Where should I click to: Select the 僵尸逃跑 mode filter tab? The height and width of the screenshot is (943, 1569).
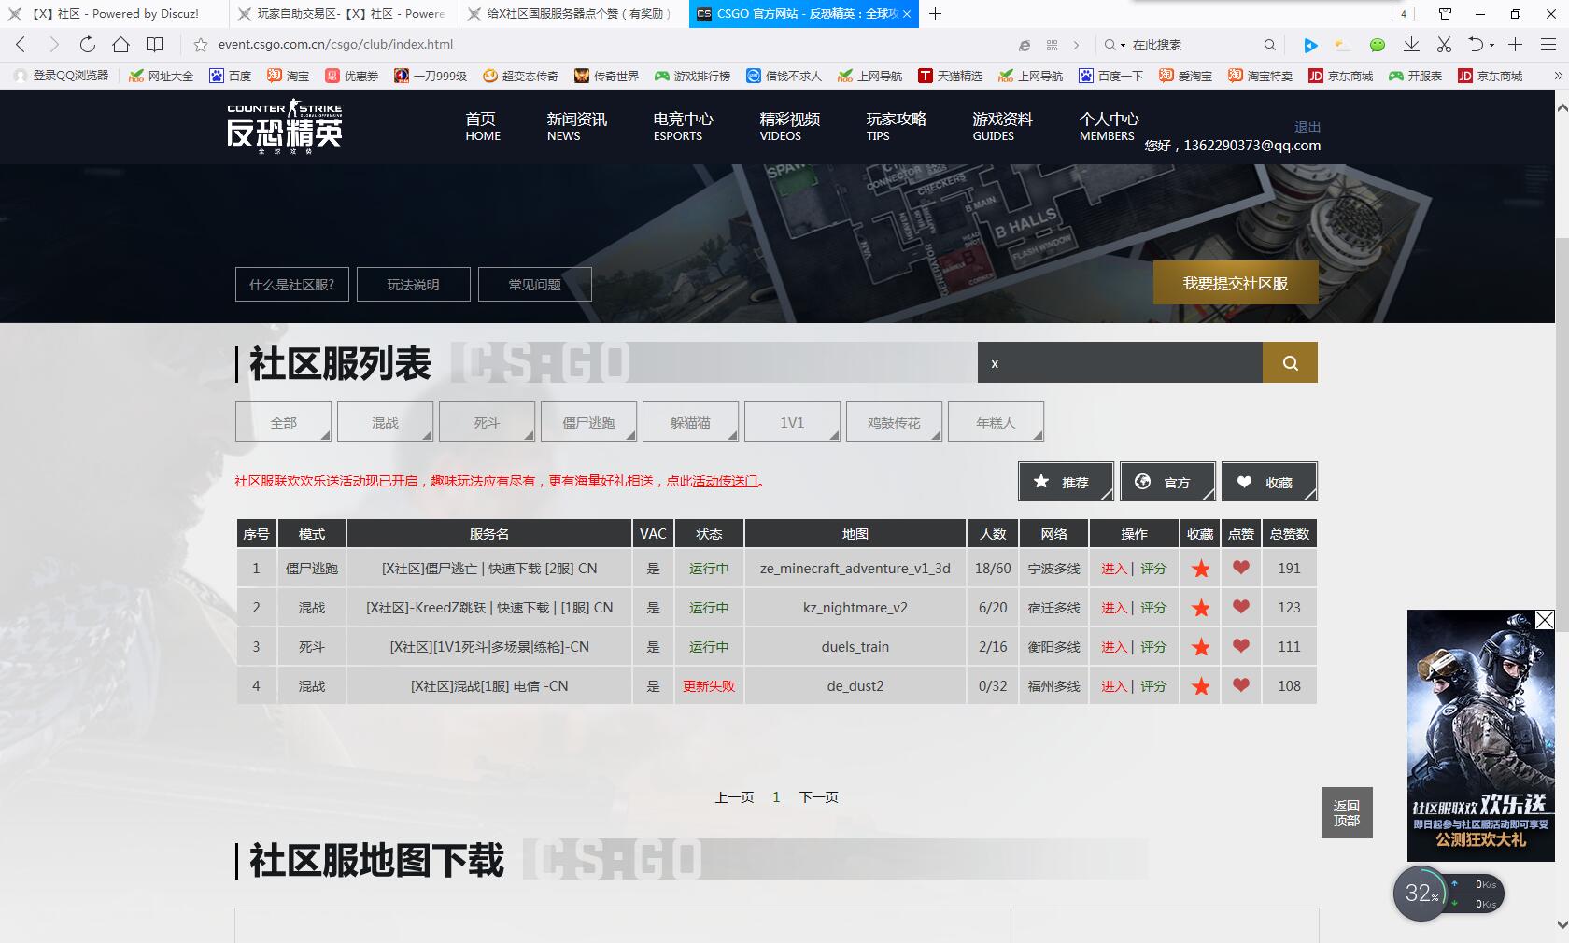tap(588, 422)
